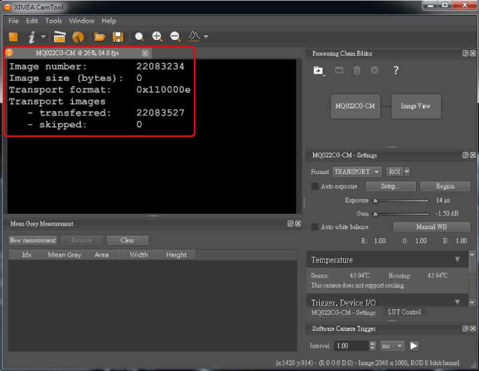Click the zoom-to-fit magnifier icon
479x371 pixels.
point(140,37)
